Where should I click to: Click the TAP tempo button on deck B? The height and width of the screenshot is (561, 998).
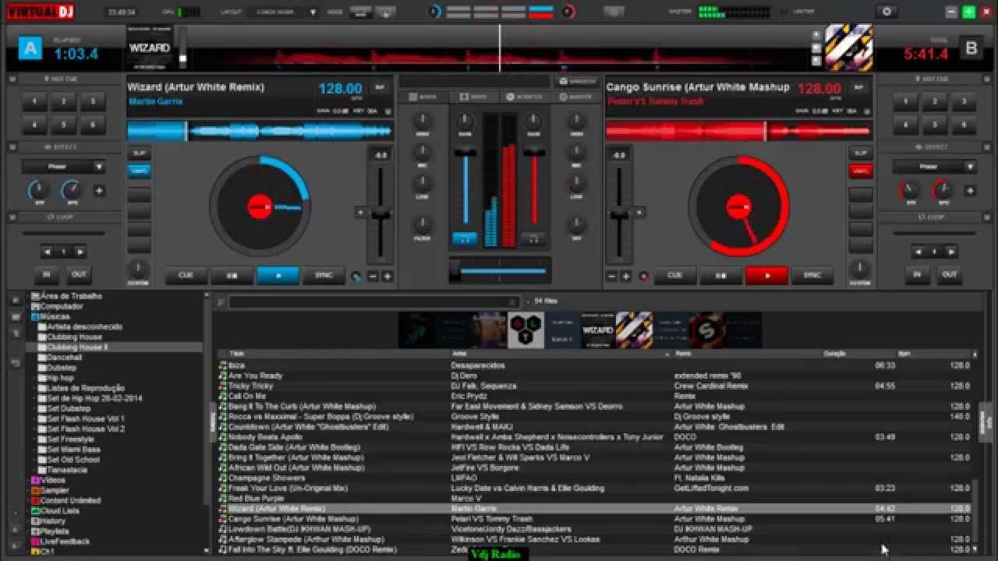[x=859, y=87]
